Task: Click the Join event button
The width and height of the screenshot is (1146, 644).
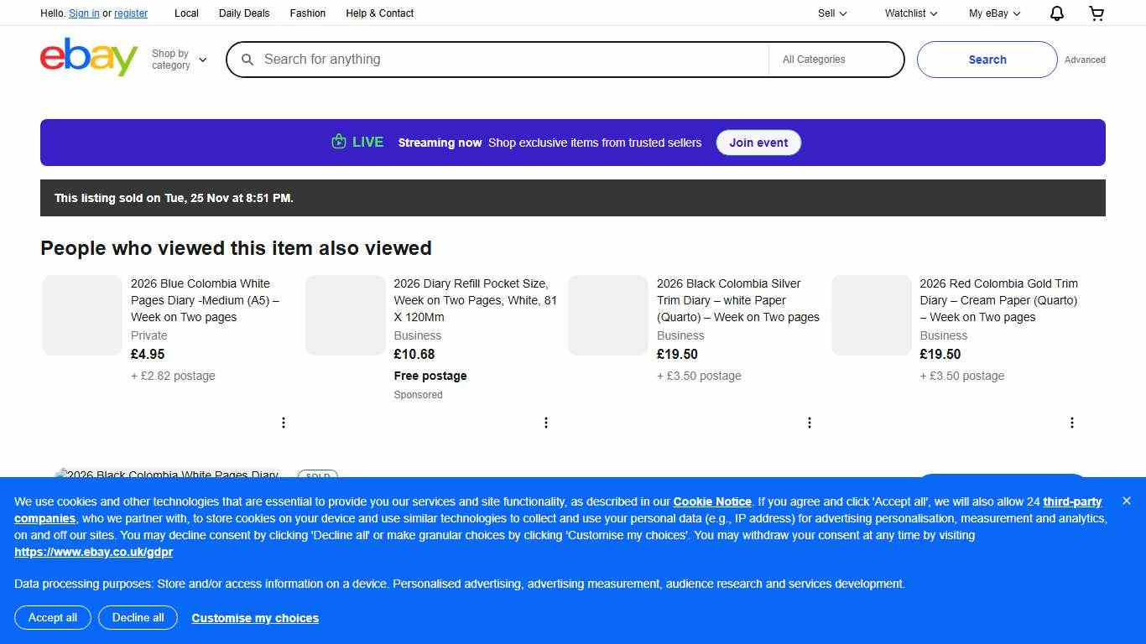Action: (758, 143)
